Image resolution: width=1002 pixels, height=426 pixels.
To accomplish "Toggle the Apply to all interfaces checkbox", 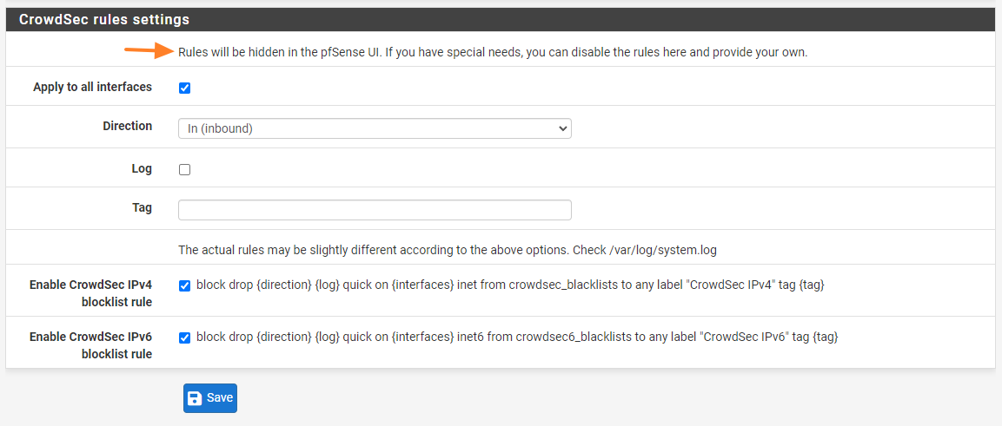I will 184,88.
